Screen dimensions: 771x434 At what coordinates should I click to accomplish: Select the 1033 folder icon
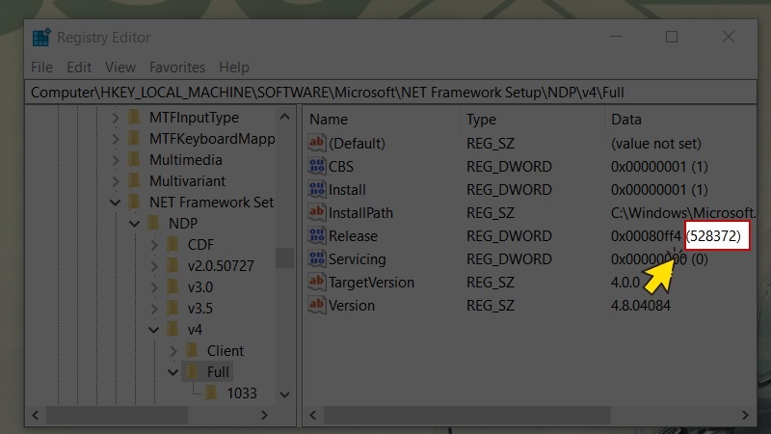pyautogui.click(x=212, y=393)
